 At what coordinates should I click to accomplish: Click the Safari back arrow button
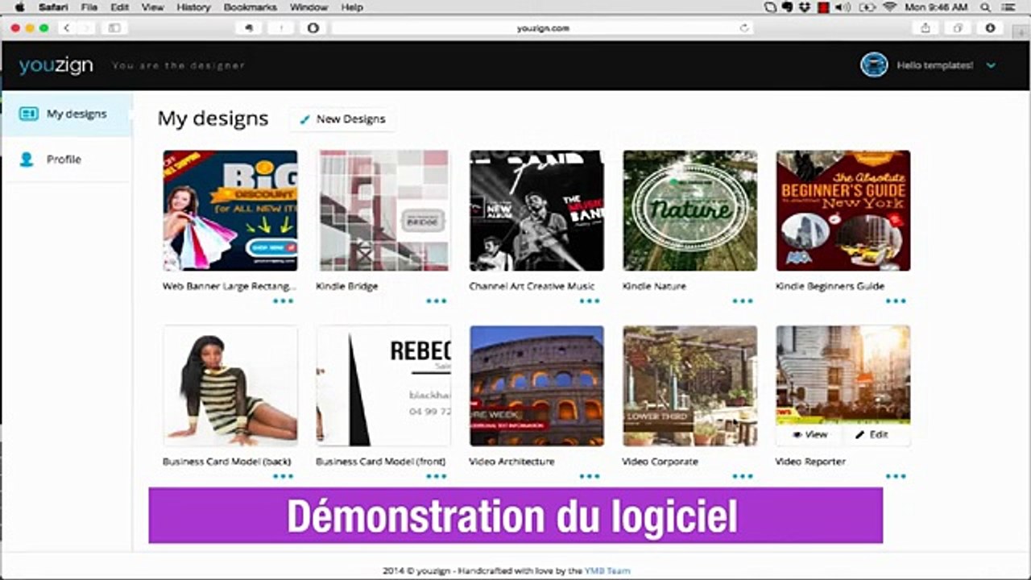click(67, 27)
